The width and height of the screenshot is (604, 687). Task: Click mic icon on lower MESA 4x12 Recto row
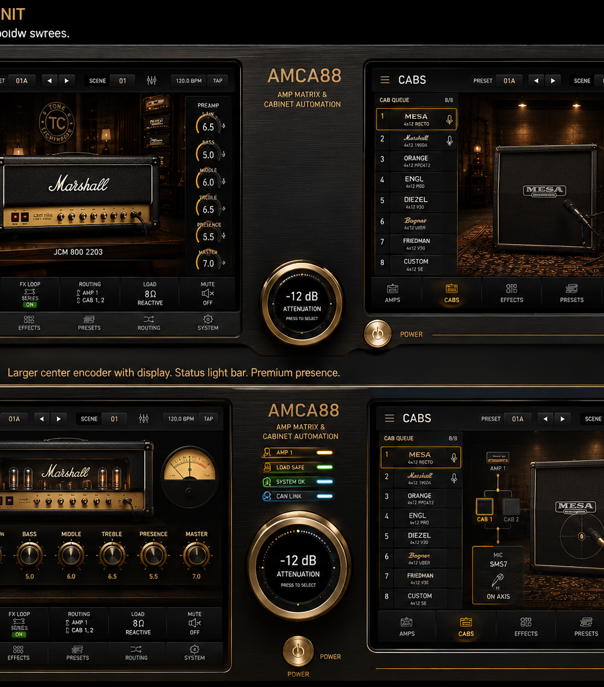coord(454,458)
